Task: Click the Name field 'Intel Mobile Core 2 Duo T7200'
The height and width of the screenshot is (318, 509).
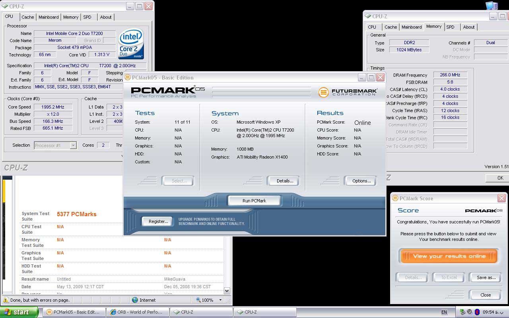Action: (x=75, y=33)
